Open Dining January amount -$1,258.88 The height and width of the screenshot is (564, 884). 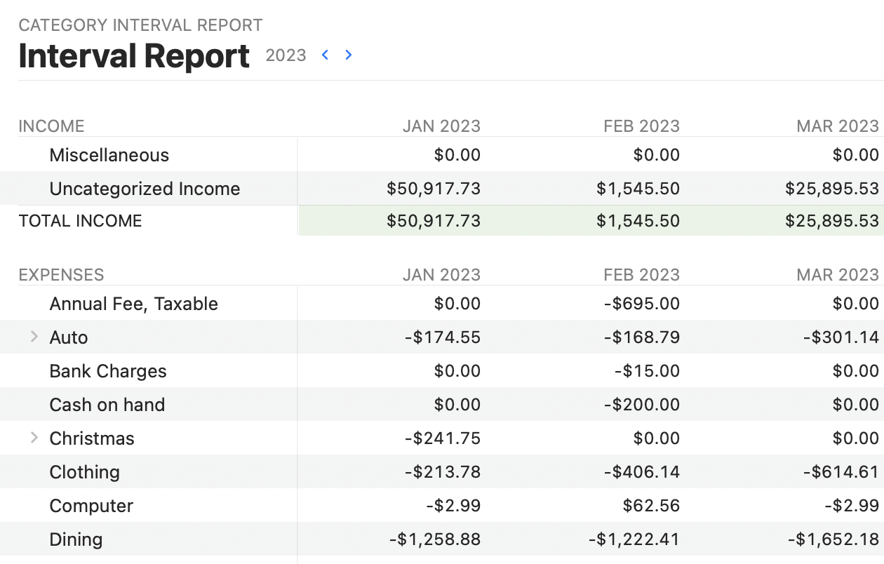click(x=434, y=539)
